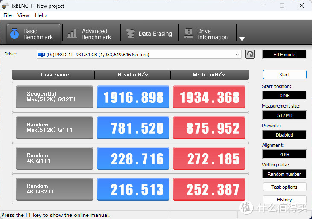
Task: Click the Task name column header
Action: click(x=54, y=75)
